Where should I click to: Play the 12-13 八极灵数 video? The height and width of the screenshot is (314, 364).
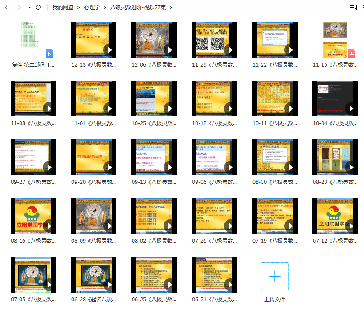[x=94, y=40]
